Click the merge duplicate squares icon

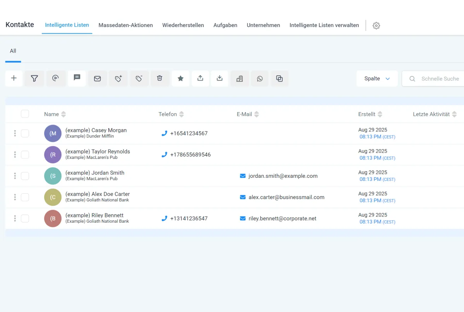[280, 78]
